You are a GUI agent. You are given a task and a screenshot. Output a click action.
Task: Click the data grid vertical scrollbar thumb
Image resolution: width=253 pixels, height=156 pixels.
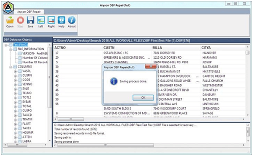(x=248, y=53)
